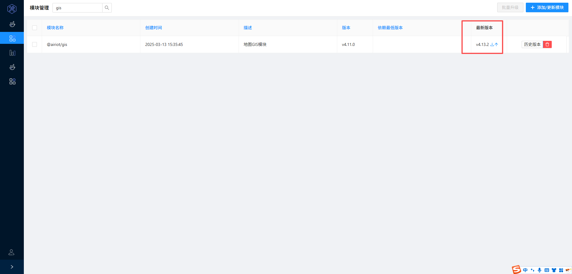The width and height of the screenshot is (572, 274).
Task: Click the 2025-03-13 15:35:45 creation time cell
Action: pyautogui.click(x=164, y=44)
